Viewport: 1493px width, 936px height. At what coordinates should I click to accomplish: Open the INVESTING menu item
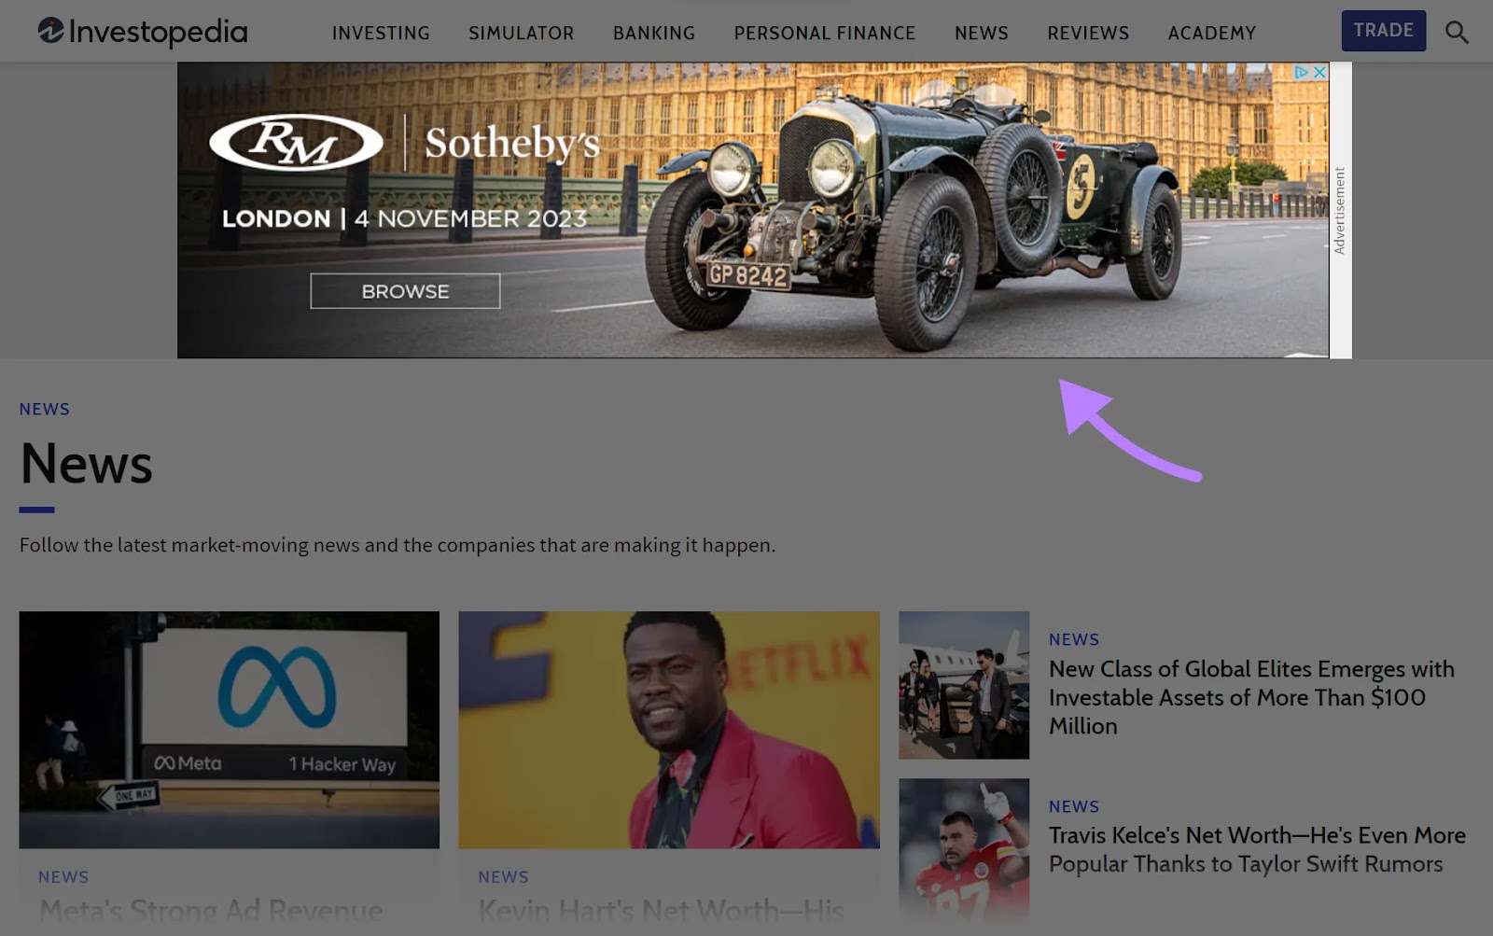pos(381,33)
